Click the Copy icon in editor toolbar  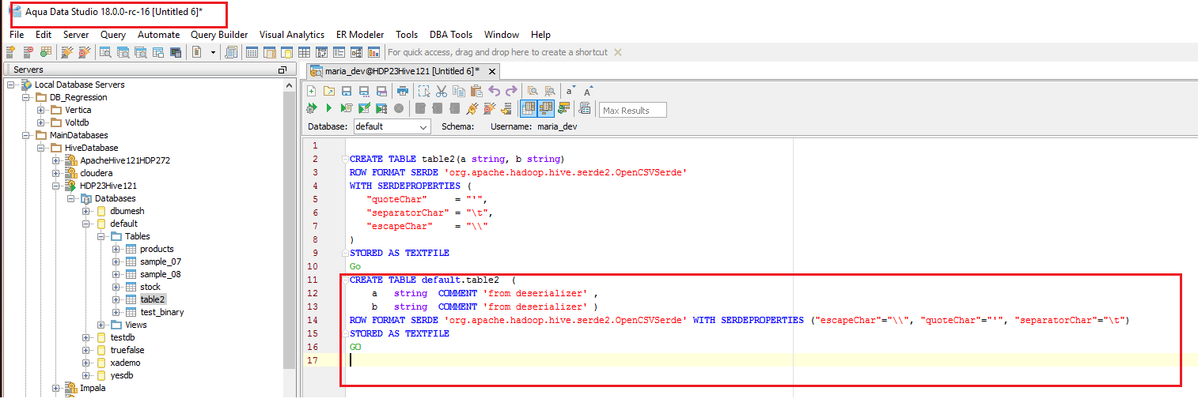[x=459, y=91]
